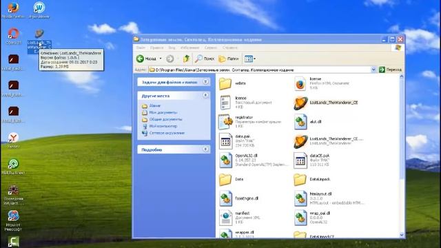Go up one folder level
This screenshot has width=441, height=248.
point(186,59)
